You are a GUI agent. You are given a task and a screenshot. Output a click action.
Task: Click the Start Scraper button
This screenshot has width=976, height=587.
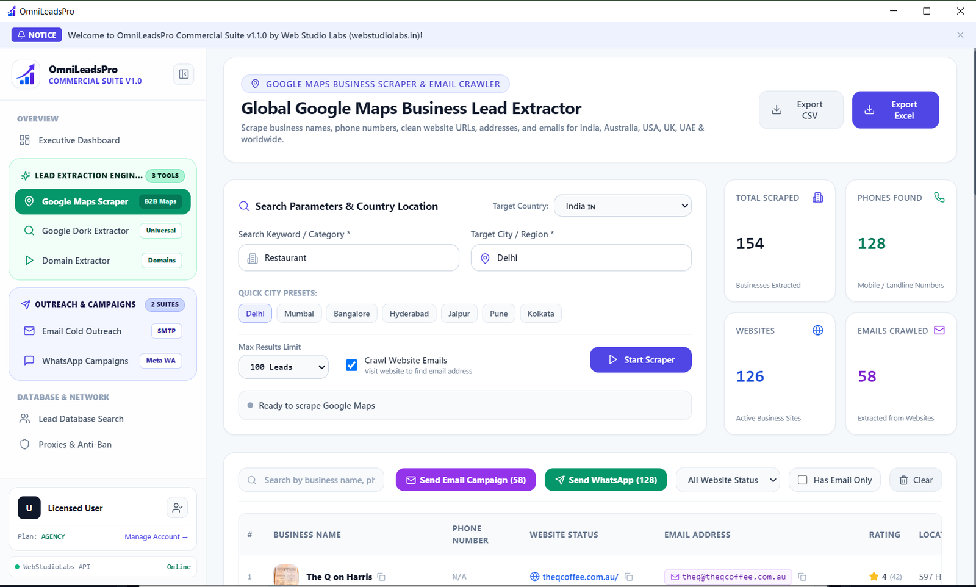[640, 360]
